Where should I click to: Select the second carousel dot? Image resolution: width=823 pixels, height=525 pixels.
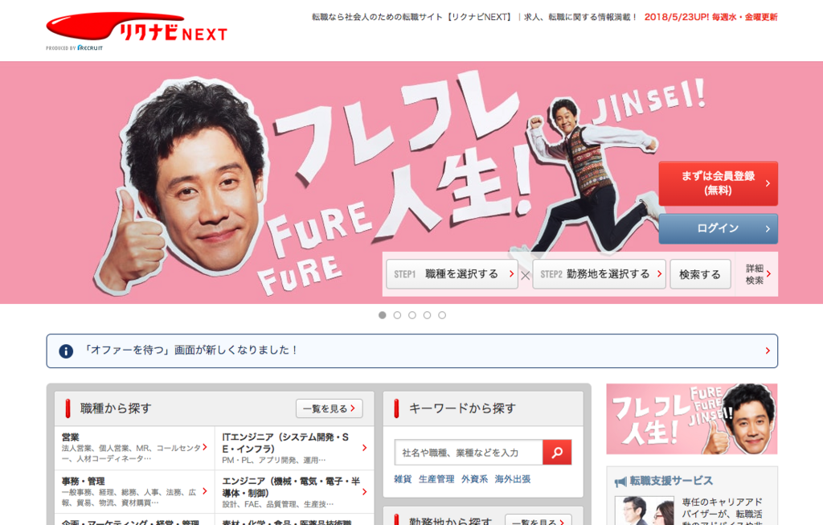tap(397, 315)
